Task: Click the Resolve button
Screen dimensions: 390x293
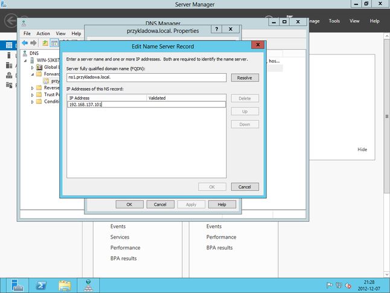Action: [x=245, y=78]
